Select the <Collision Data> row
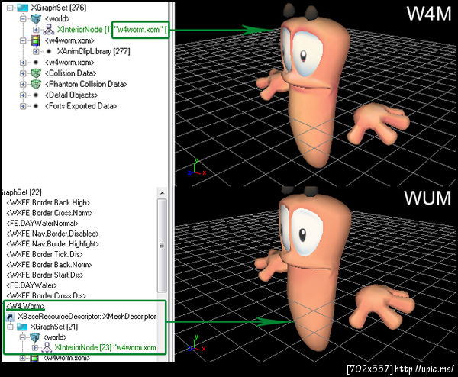458x377 pixels. tap(70, 73)
